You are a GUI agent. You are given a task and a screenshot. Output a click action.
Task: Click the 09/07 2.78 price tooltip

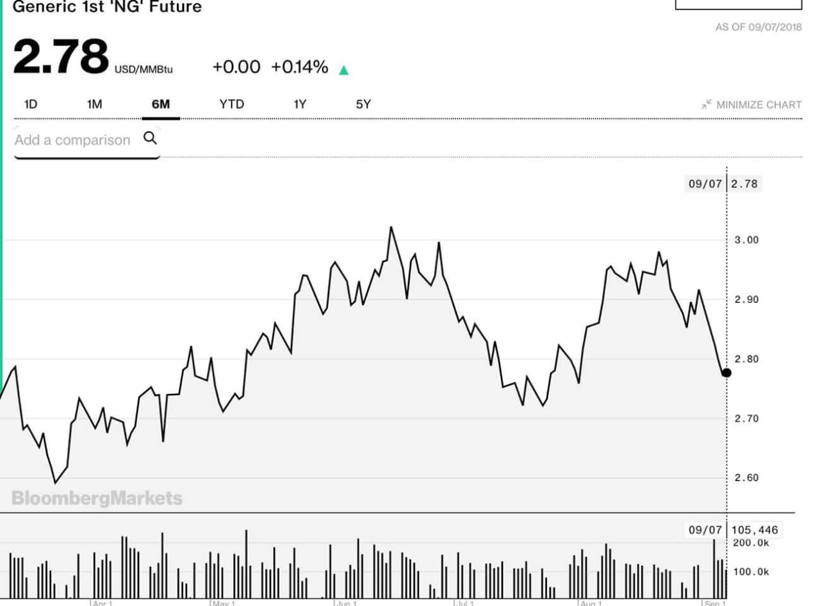[x=723, y=184]
